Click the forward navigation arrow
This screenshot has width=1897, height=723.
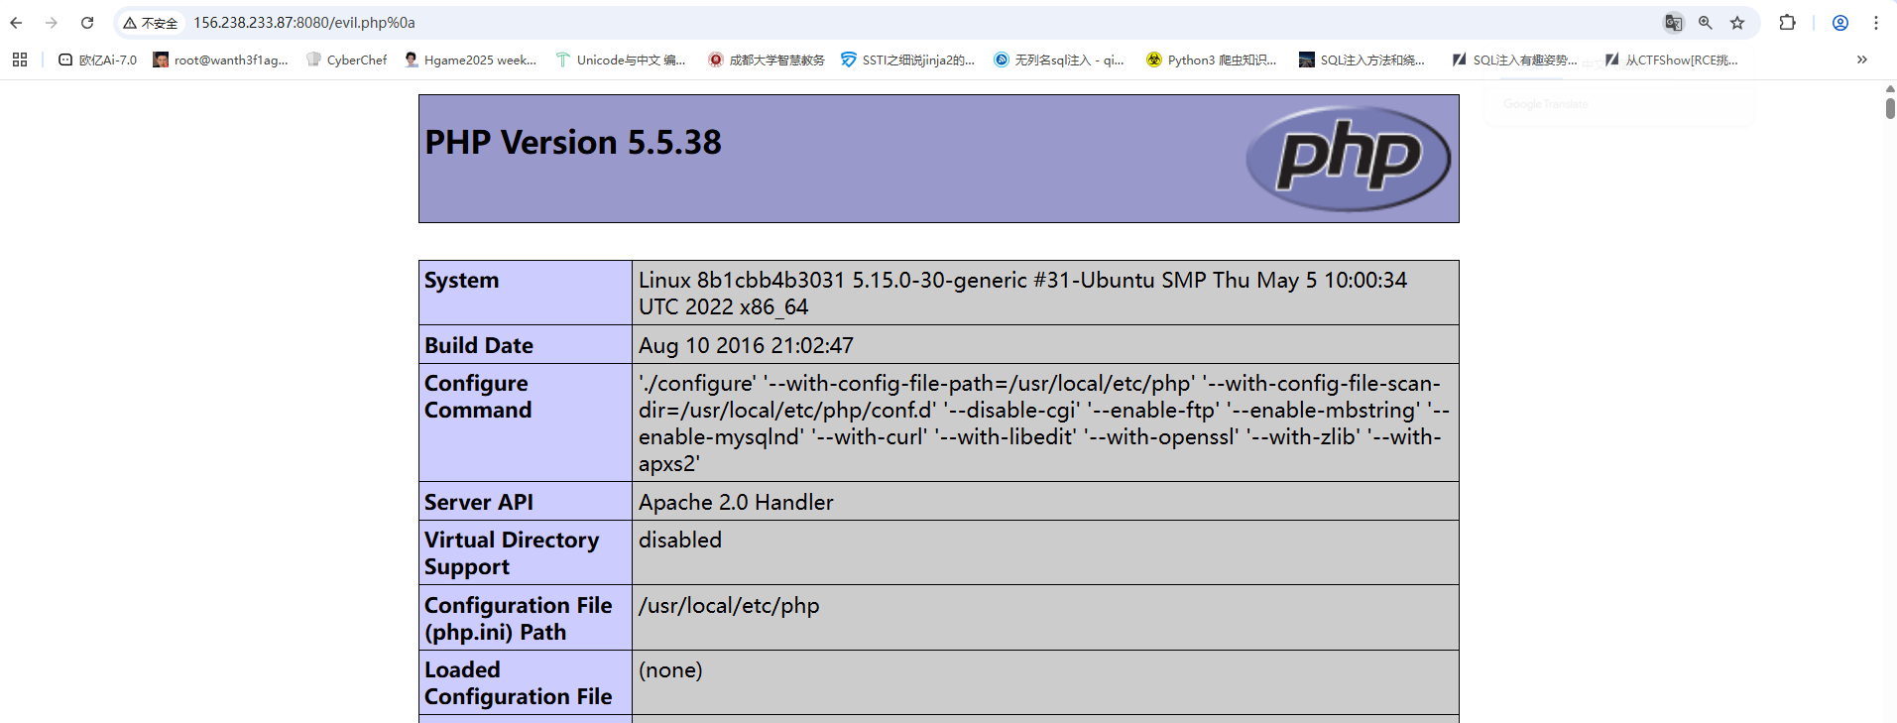(x=52, y=22)
